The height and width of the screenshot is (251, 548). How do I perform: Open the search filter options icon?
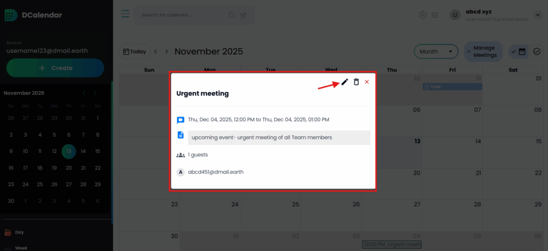(244, 15)
